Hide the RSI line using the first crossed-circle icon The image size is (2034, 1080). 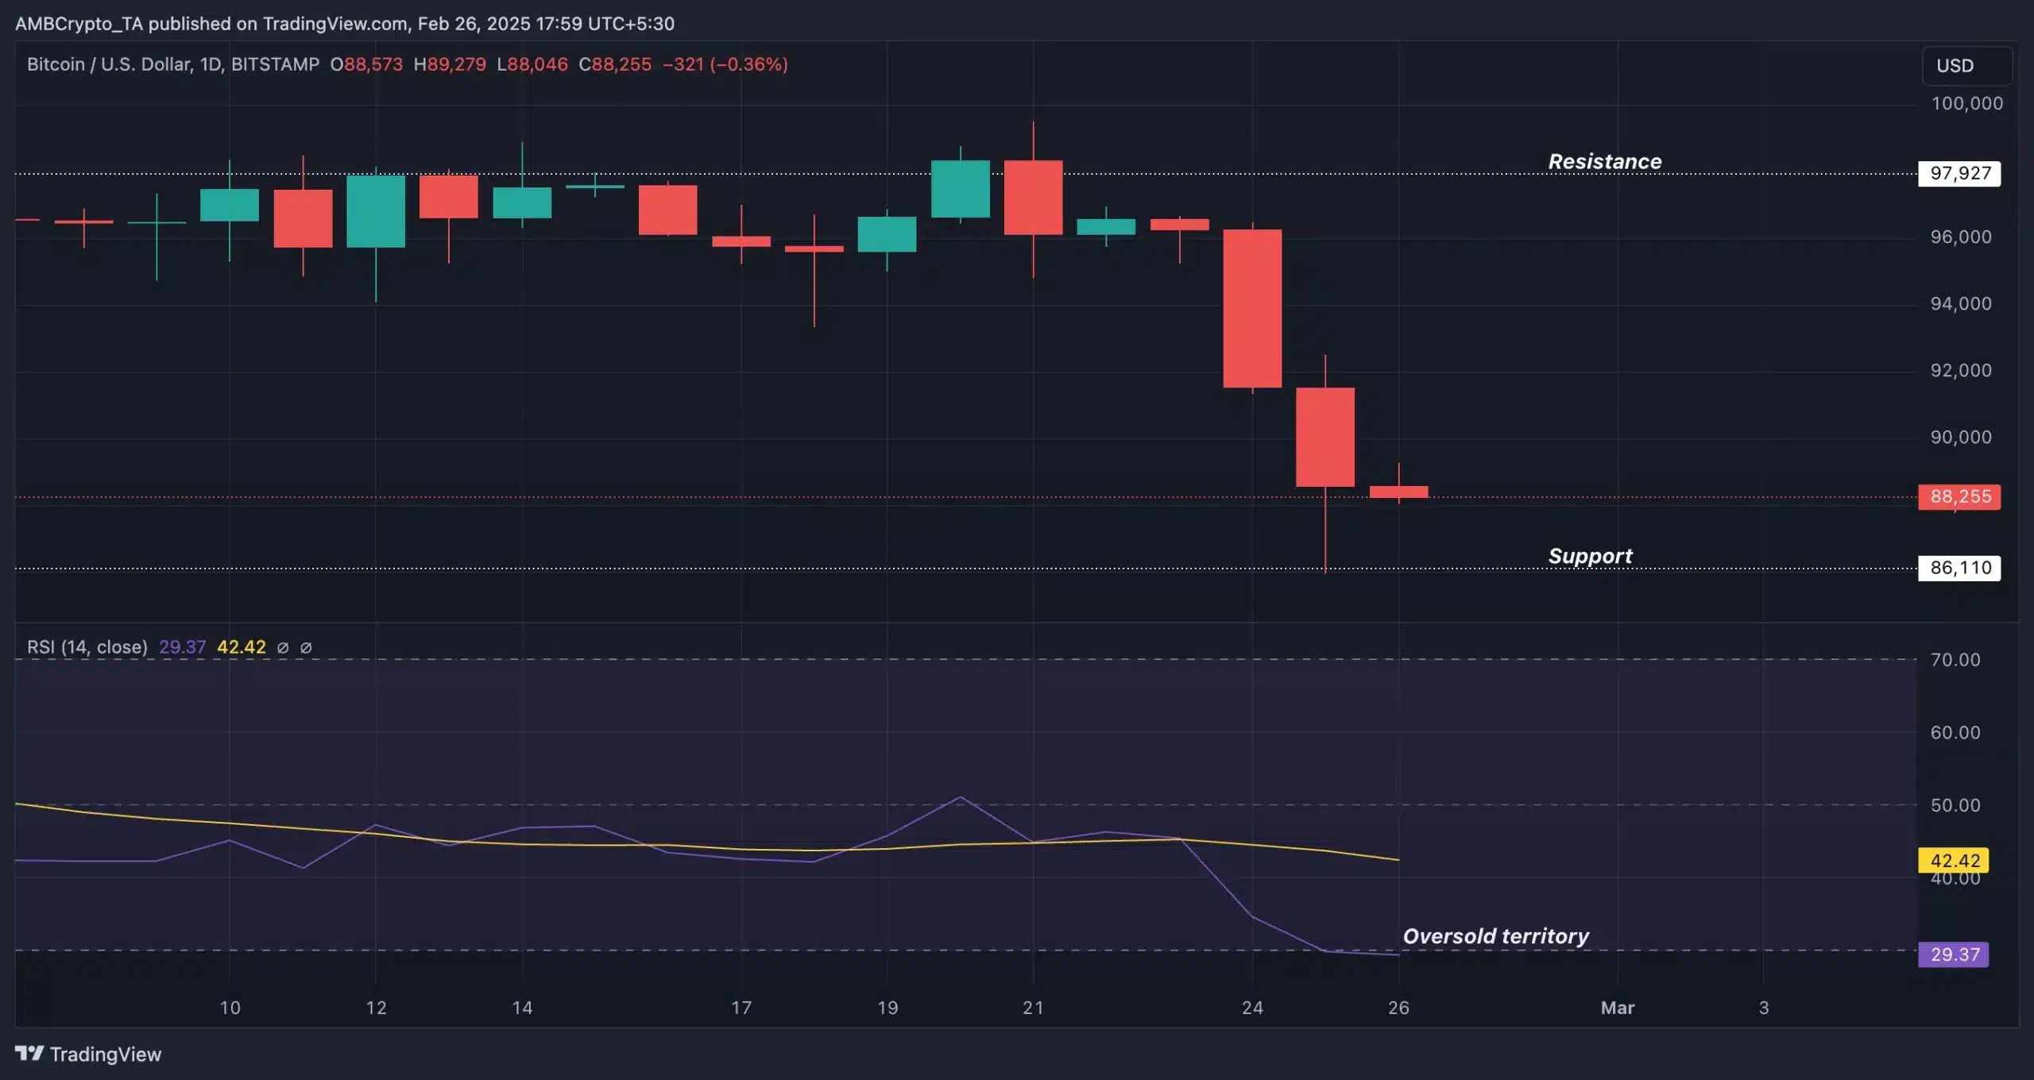284,648
